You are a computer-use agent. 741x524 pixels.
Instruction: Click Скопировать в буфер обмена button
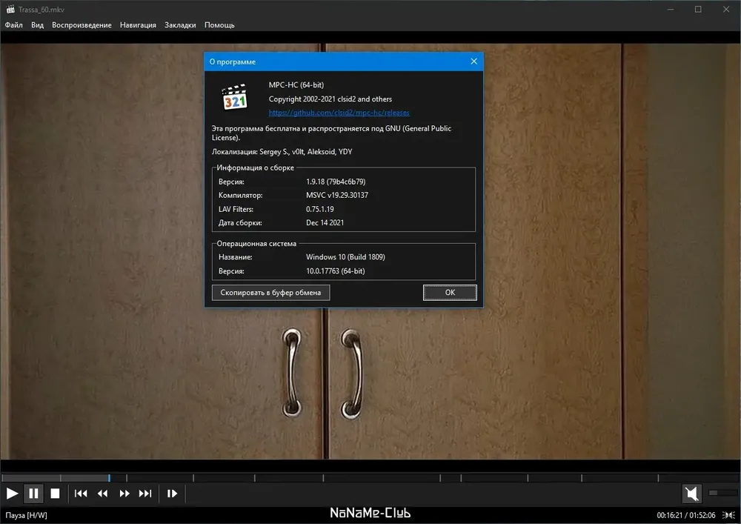click(270, 293)
